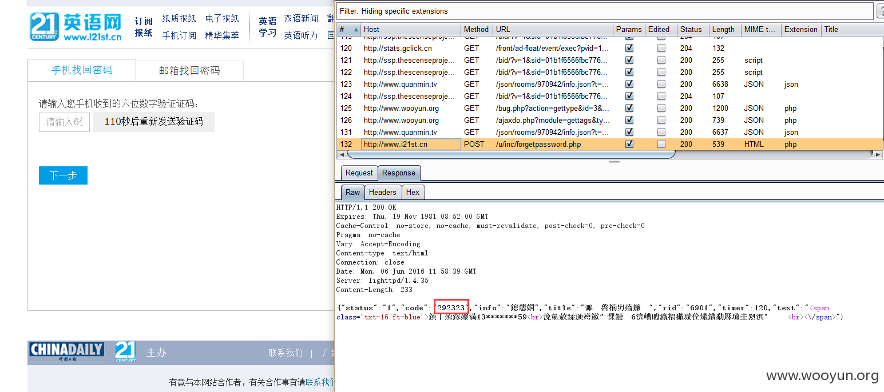Open the 纸质报纸 link

click(179, 19)
